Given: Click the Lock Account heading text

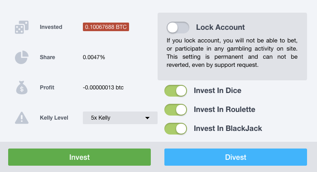Looking at the screenshot, I should 221,27.
